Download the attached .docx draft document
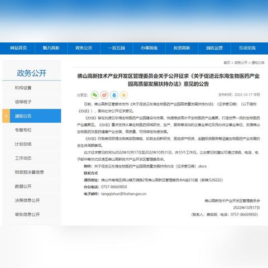 pos(150,166)
